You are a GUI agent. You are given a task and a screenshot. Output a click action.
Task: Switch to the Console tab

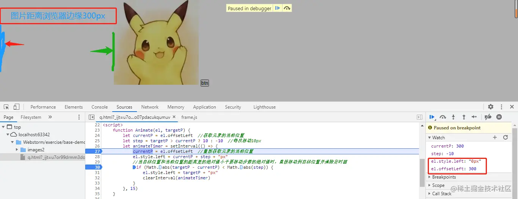(100, 107)
